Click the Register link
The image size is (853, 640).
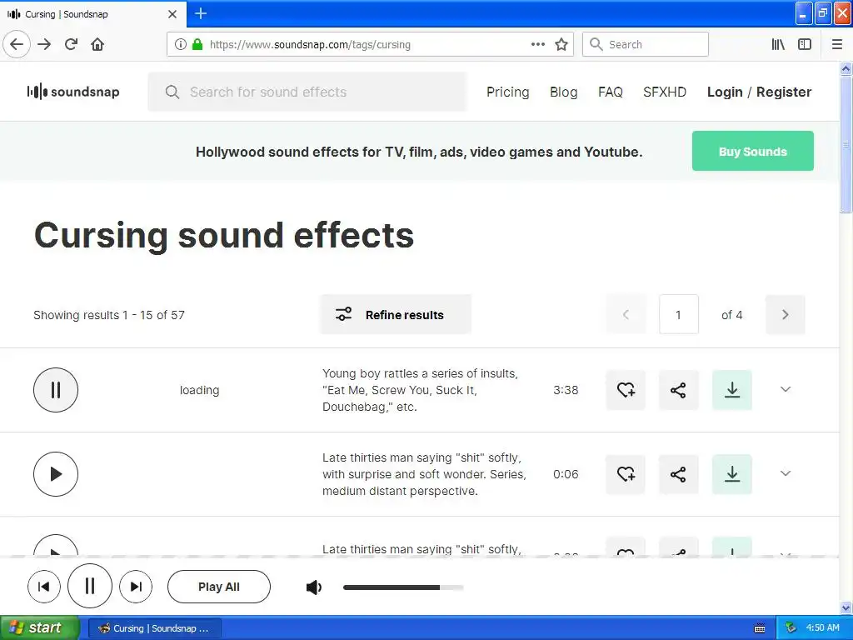tap(784, 92)
